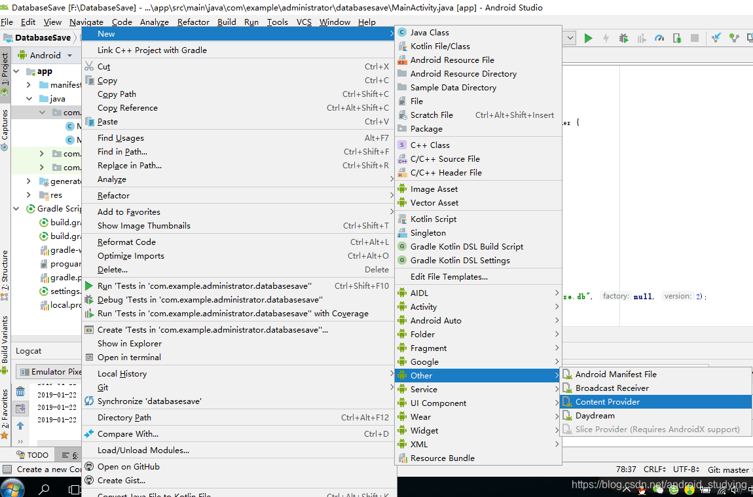
Task: Click the taskbar search magnifier icon
Action: tap(44, 489)
